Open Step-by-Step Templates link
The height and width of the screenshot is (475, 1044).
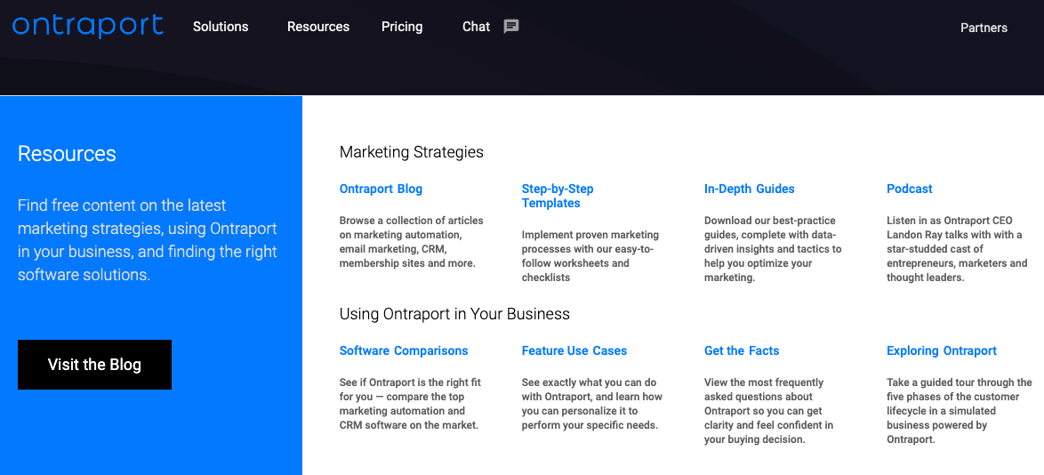558,196
